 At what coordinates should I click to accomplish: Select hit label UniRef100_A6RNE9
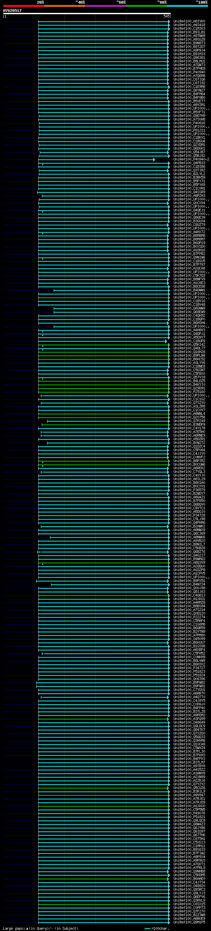pyautogui.click(x=189, y=436)
